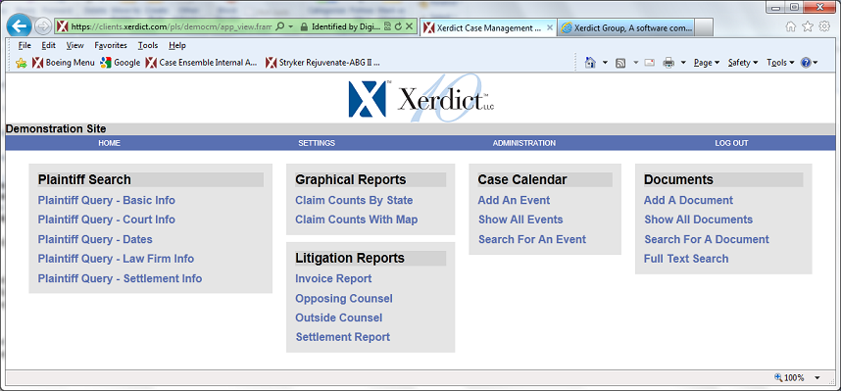The image size is (841, 391).
Task: Click Add An Event link
Action: (514, 200)
